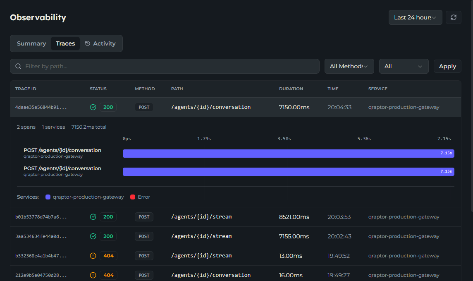
Task: Click green check icon for trace 4daae35e56844b91
Action: point(93,107)
